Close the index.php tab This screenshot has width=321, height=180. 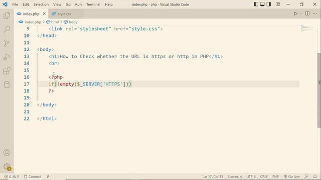(44, 13)
